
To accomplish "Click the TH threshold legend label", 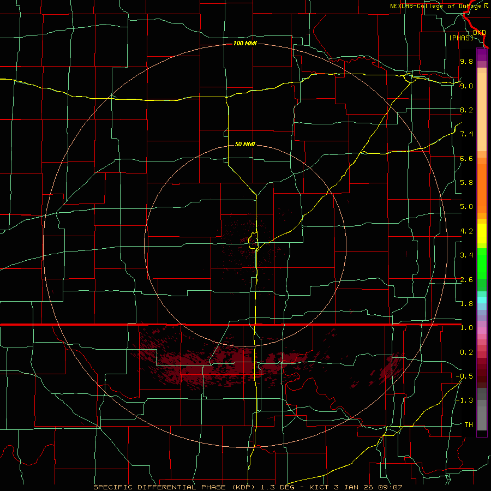I will (x=469, y=425).
